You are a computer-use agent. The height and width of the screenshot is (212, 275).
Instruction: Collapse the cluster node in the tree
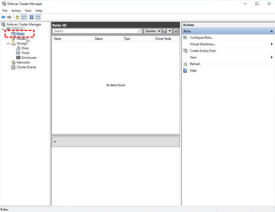coord(3,29)
